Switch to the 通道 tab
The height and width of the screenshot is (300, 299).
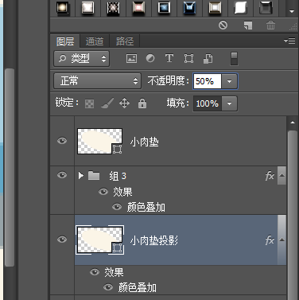tap(95, 41)
